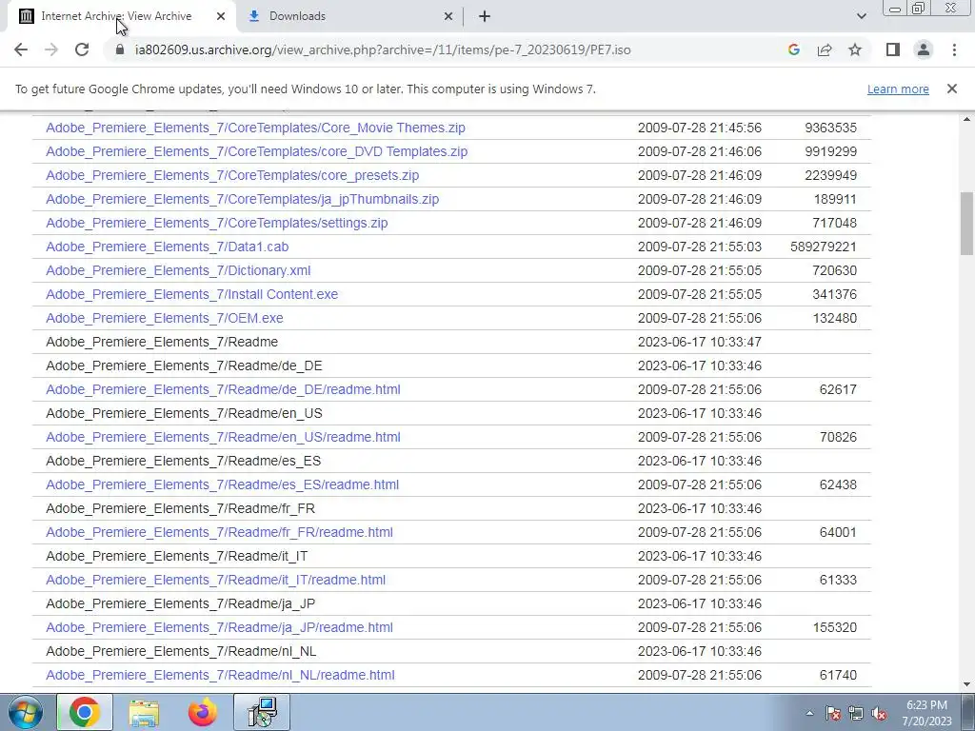Open Windows Explorer from the taskbar
The width and height of the screenshot is (975, 731).
[144, 712]
